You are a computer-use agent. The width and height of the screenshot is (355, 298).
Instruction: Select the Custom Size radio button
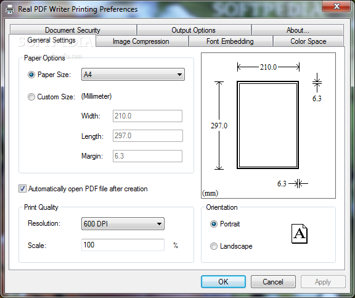point(31,97)
